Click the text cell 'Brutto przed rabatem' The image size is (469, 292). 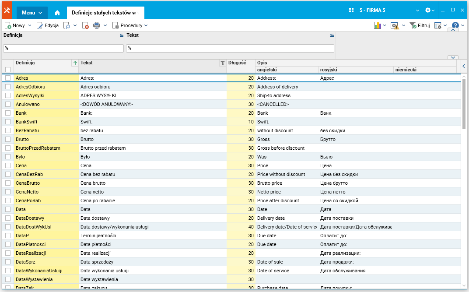(x=153, y=148)
